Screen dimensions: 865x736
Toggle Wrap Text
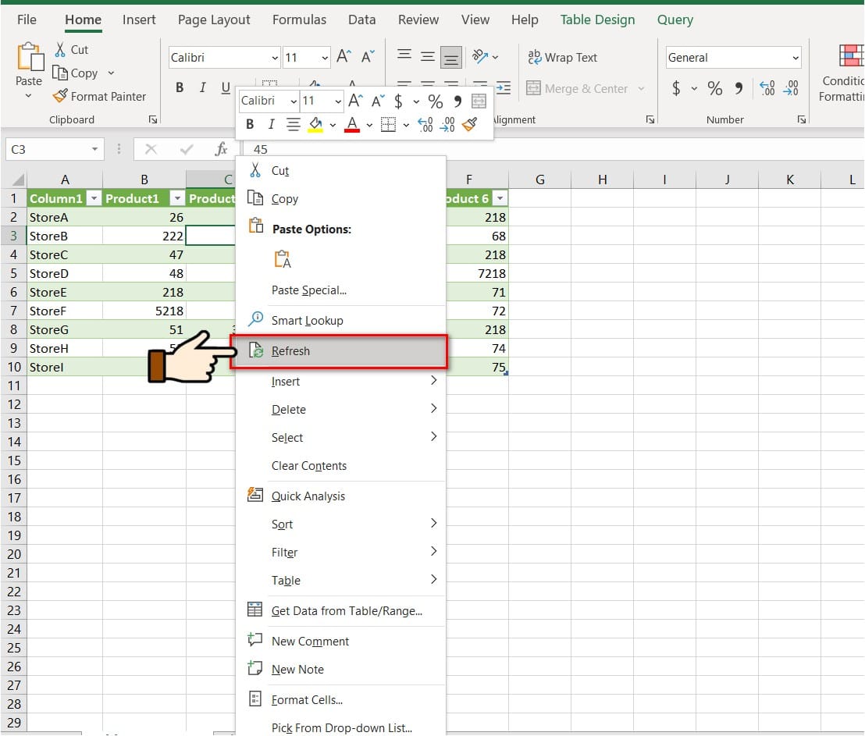pyautogui.click(x=562, y=58)
